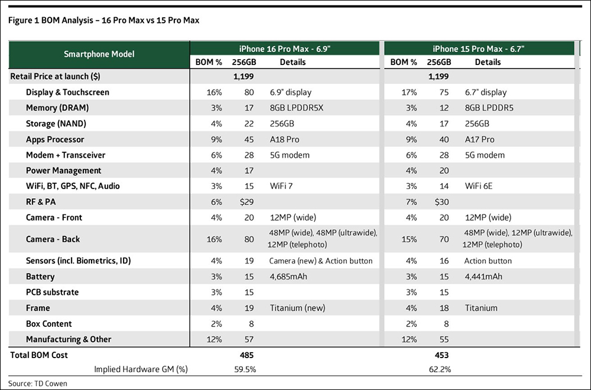Click the 453 total BOM value
The width and height of the screenshot is (591, 390).
tap(441, 355)
